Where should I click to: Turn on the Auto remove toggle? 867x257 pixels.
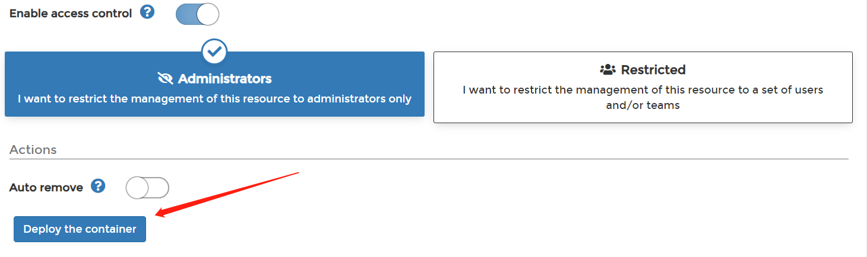tap(147, 188)
